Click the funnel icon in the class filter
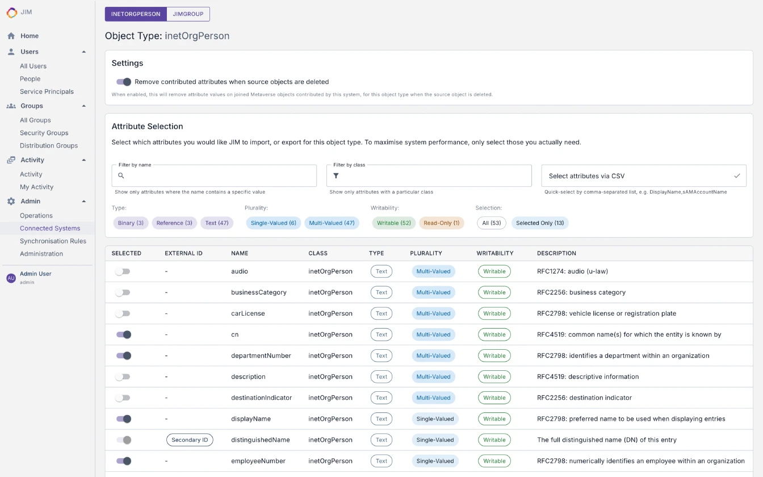This screenshot has height=477, width=763. 336,175
